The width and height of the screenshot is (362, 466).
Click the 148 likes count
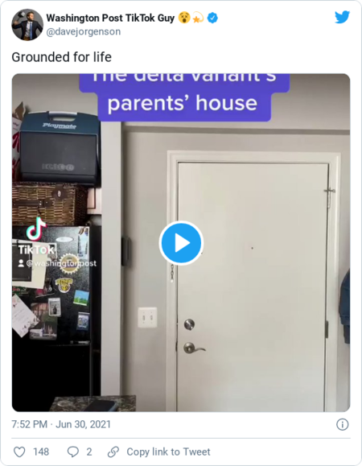tap(41, 452)
